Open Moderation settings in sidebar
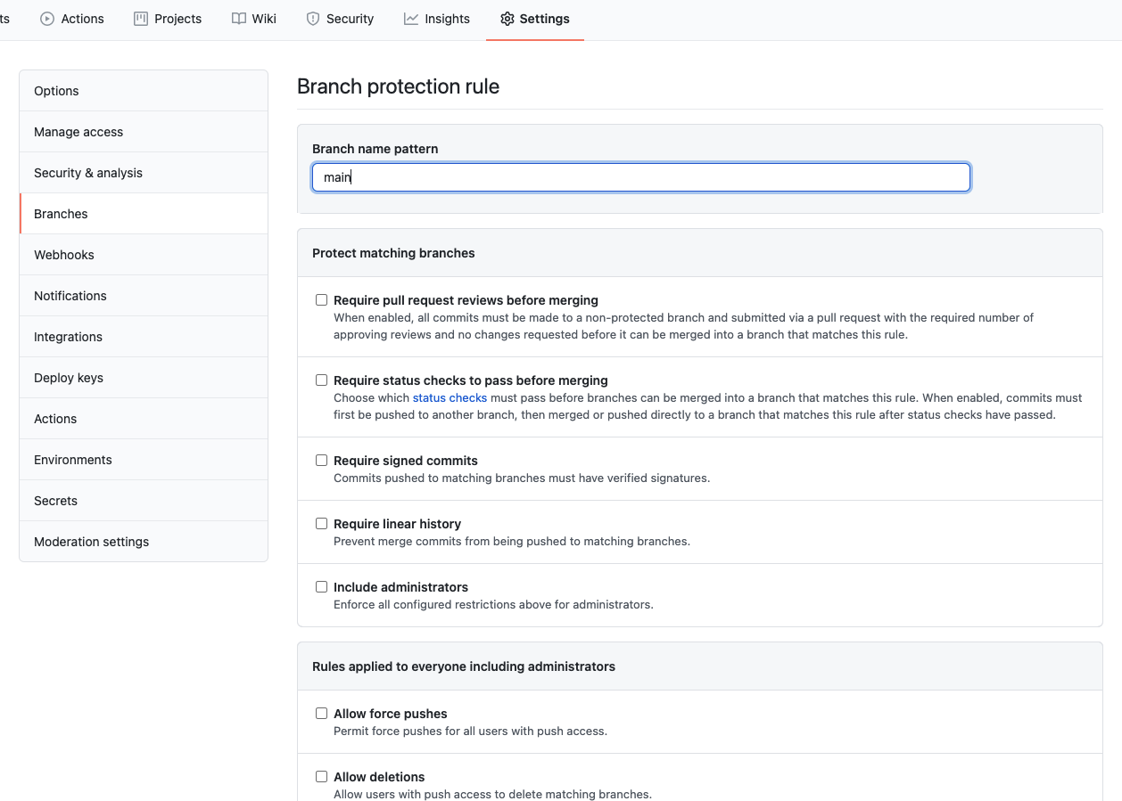The width and height of the screenshot is (1122, 801). click(91, 542)
